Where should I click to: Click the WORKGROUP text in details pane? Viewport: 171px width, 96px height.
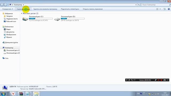34,86
